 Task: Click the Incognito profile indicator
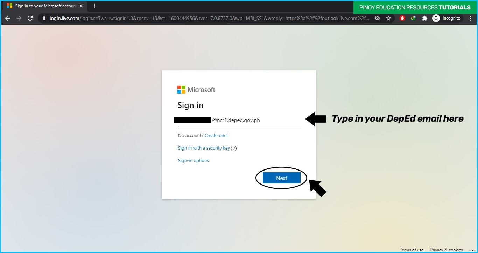click(x=448, y=18)
